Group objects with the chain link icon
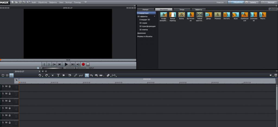The image size is (278, 127). click(75, 75)
